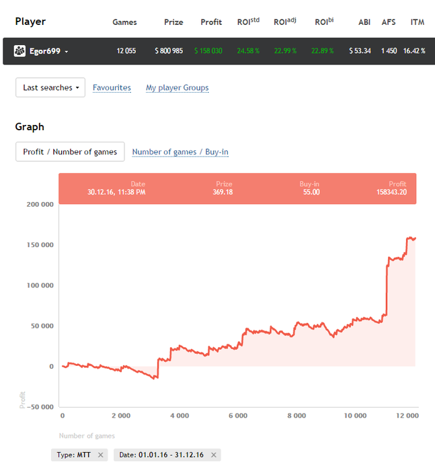
Task: Remove the Date 01.01.16 - 31.12.16 filter
Action: pyautogui.click(x=213, y=455)
